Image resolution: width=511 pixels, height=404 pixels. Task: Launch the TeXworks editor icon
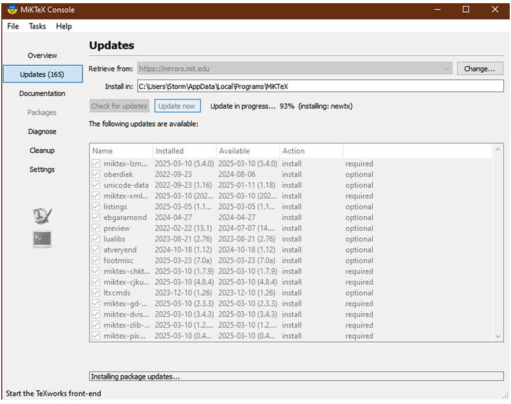(x=42, y=215)
